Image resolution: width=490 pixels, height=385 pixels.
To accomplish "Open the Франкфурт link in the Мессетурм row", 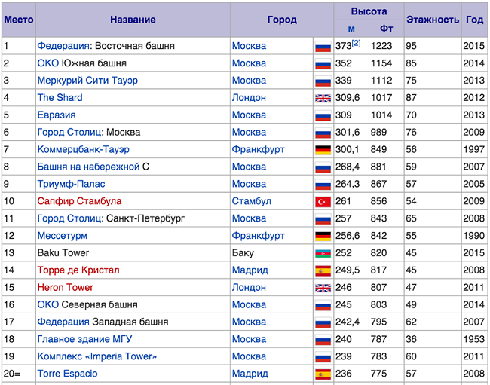I will coord(258,236).
